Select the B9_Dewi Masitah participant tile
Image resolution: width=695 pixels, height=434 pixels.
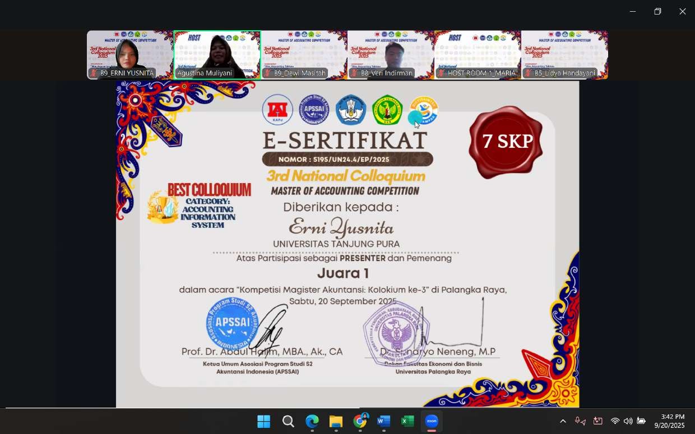[304, 55]
